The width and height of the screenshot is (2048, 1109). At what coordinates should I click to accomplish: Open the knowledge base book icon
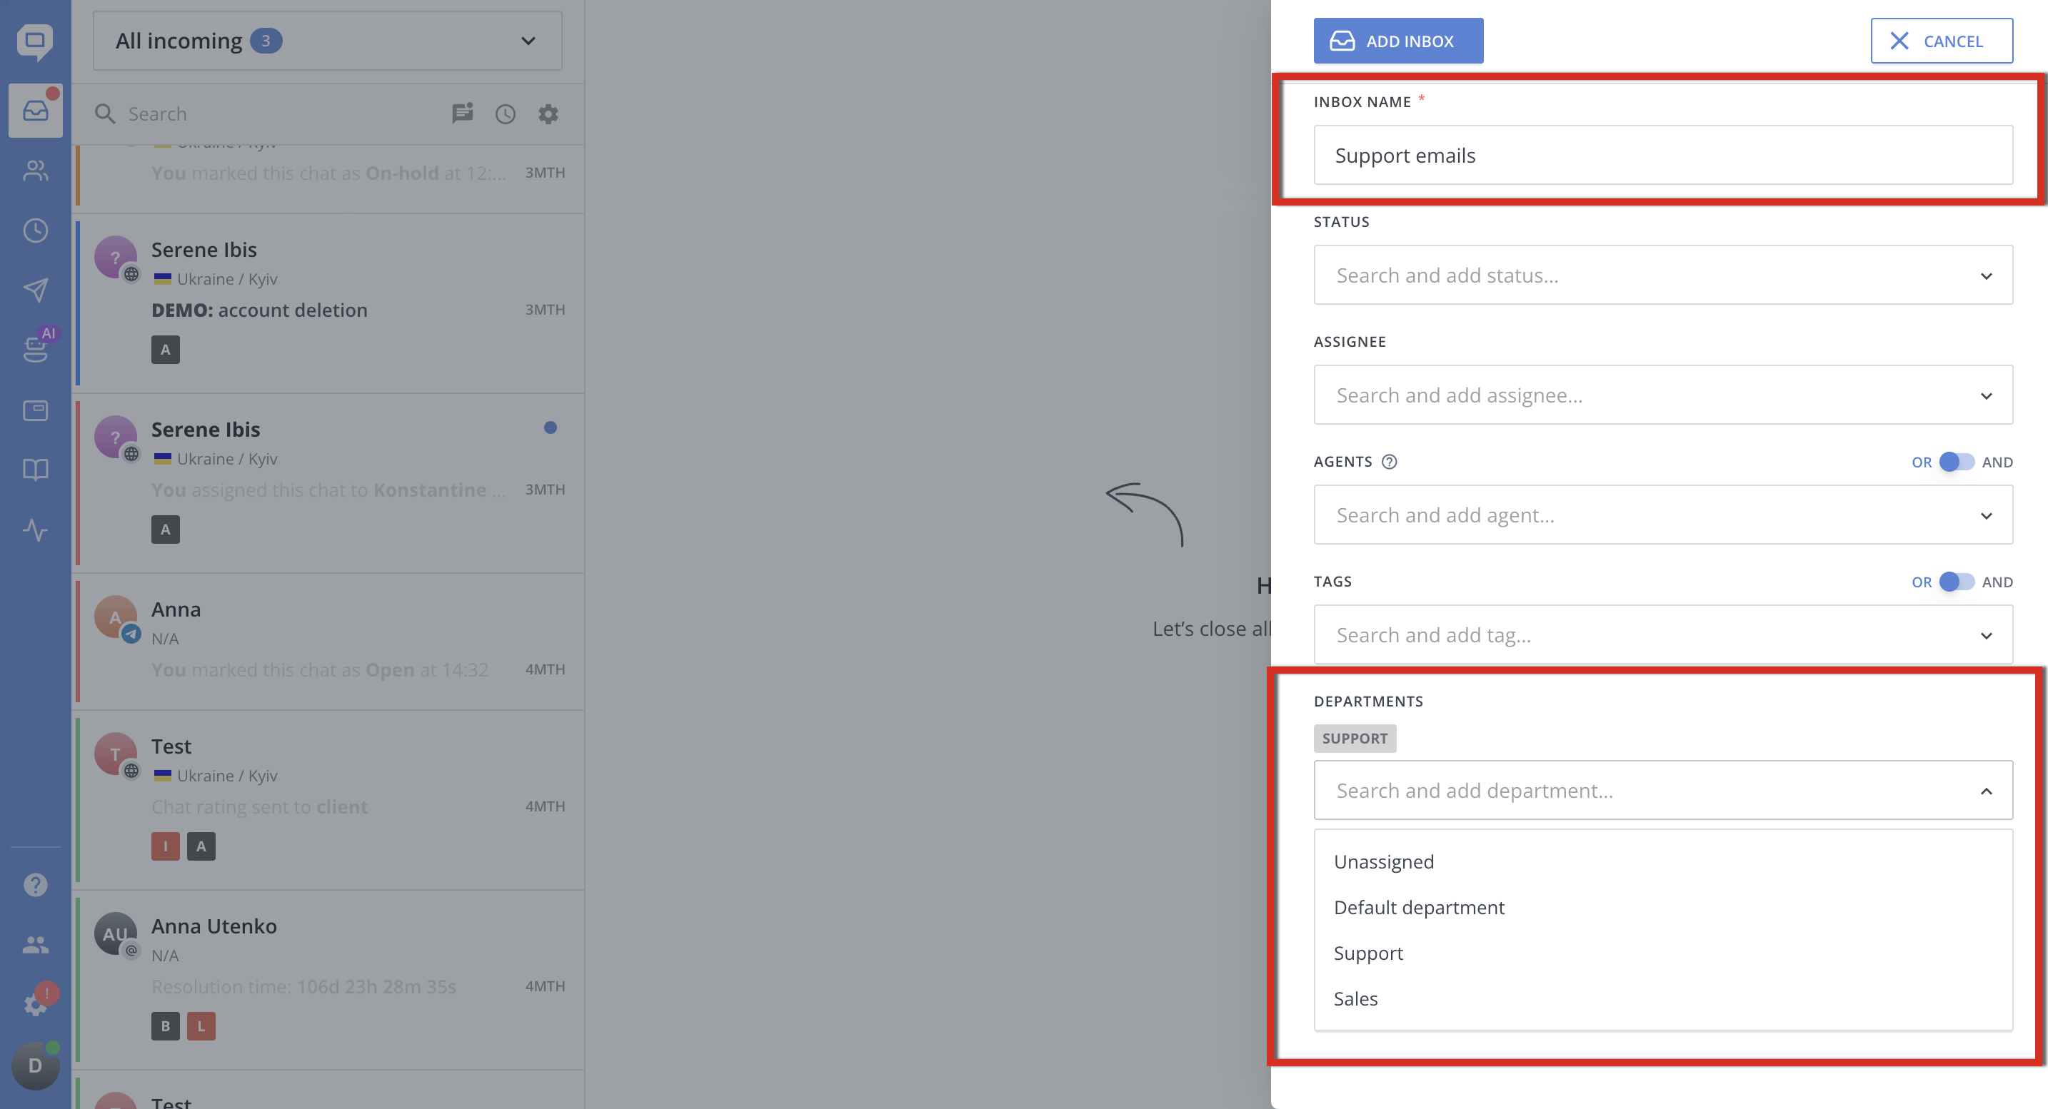35,470
